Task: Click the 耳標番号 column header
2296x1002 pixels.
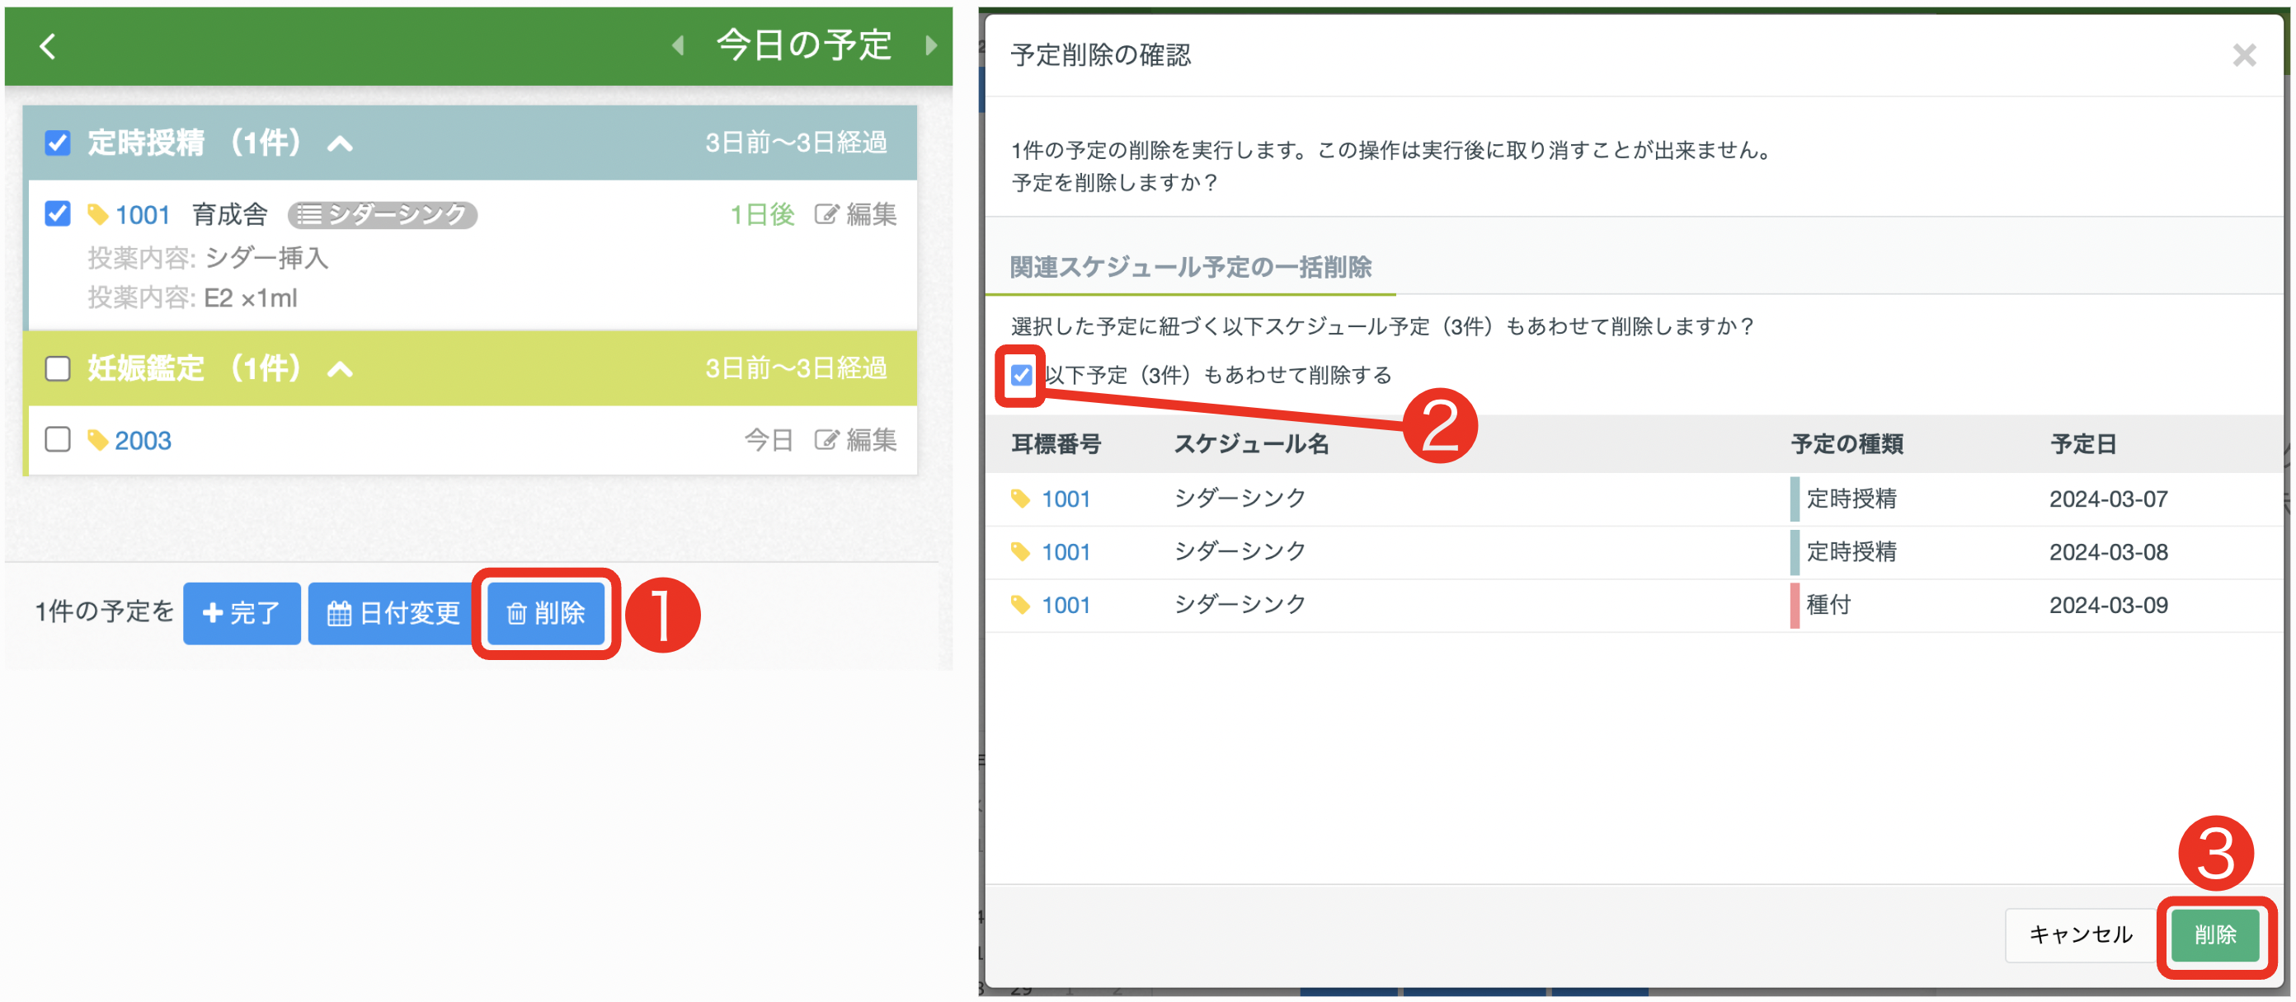Action: tap(1056, 443)
